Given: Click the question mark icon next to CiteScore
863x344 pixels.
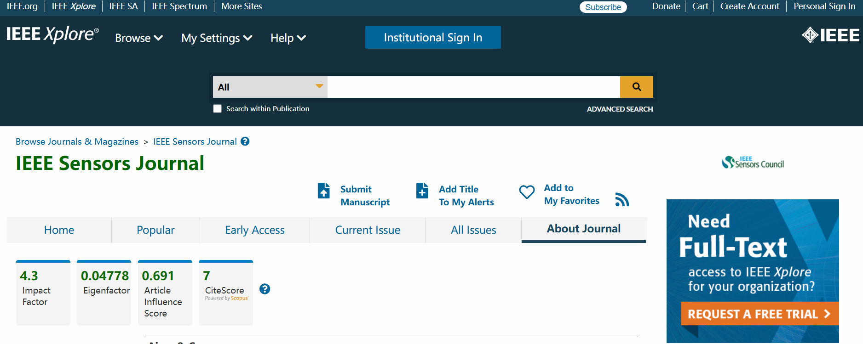Looking at the screenshot, I should point(265,289).
